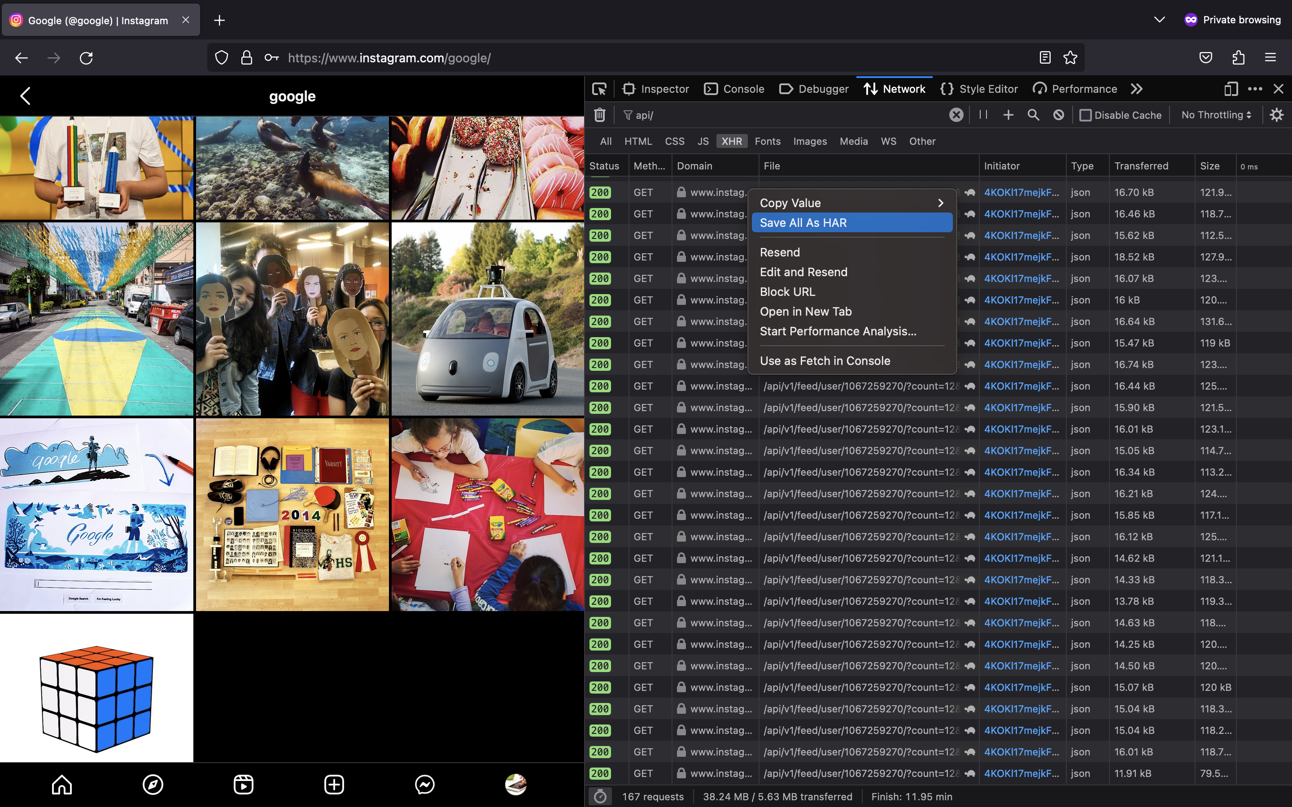1292x807 pixels.
Task: Filter requests by CSS
Action: point(674,141)
